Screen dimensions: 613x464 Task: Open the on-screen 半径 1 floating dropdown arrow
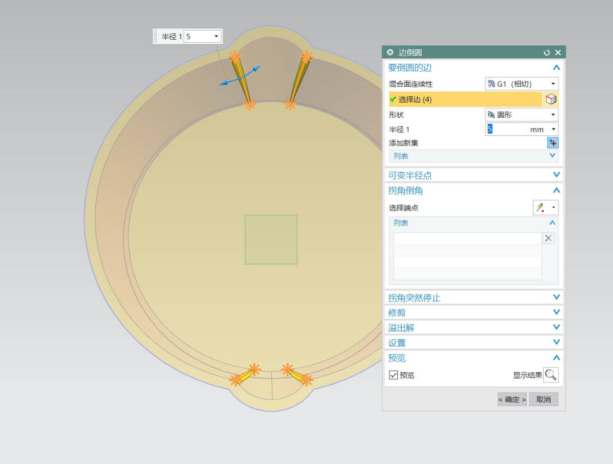coord(216,37)
